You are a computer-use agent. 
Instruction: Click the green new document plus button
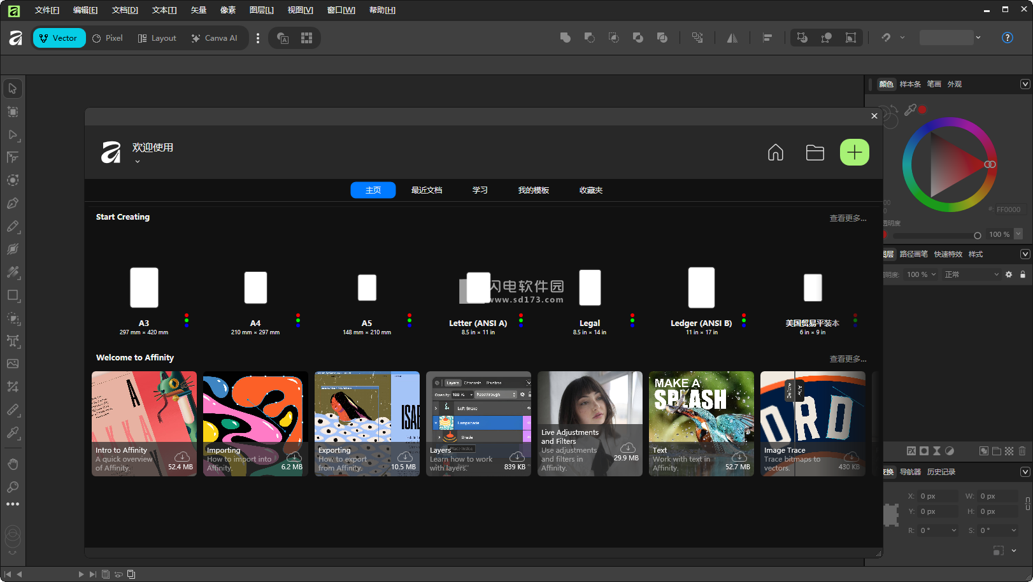[x=854, y=152]
